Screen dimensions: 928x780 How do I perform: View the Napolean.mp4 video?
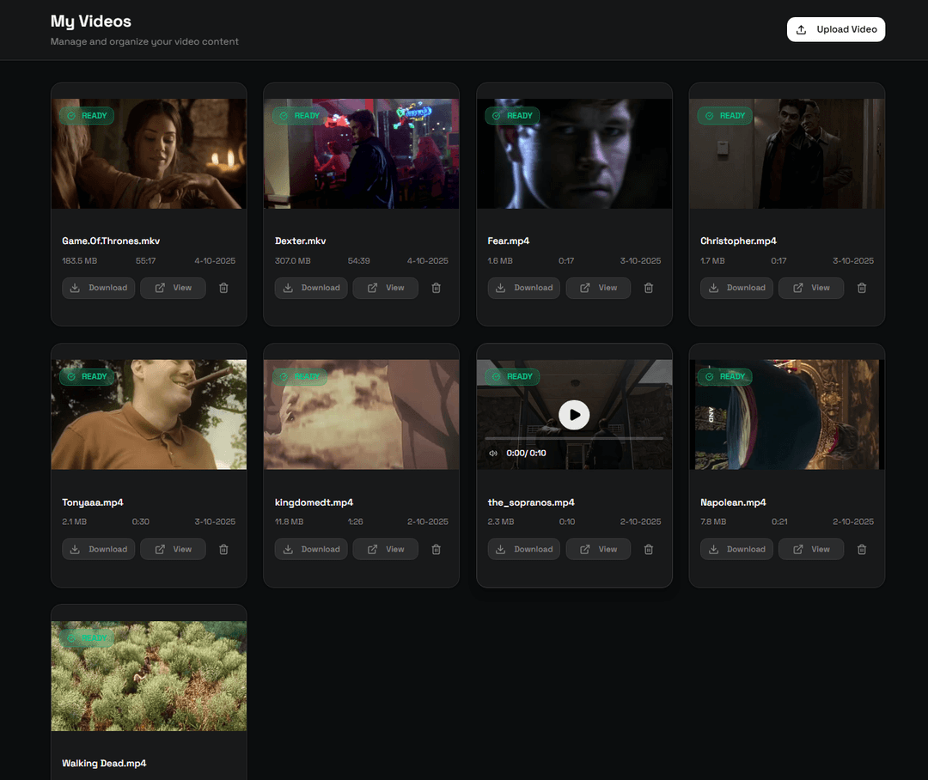pyautogui.click(x=810, y=549)
